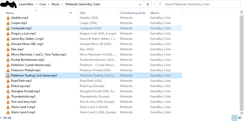
Task: Expand the chevron after Music breadcrumb
Action: 62,4
